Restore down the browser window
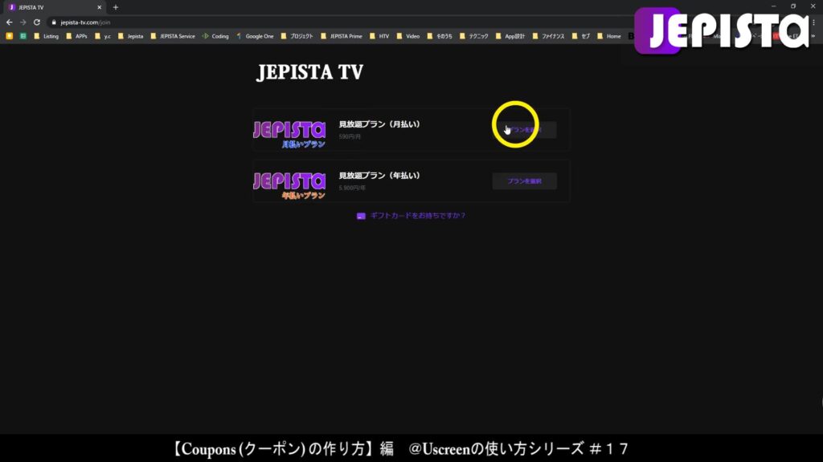 pos(793,6)
